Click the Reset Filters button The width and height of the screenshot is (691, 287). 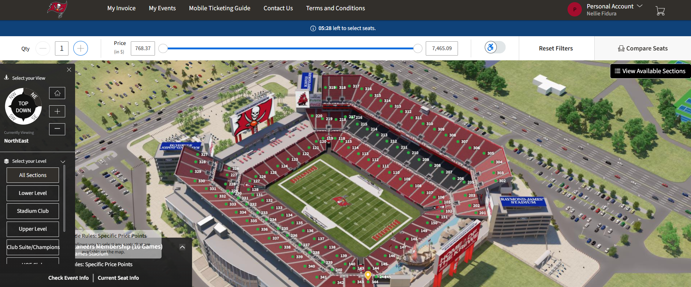click(x=555, y=48)
